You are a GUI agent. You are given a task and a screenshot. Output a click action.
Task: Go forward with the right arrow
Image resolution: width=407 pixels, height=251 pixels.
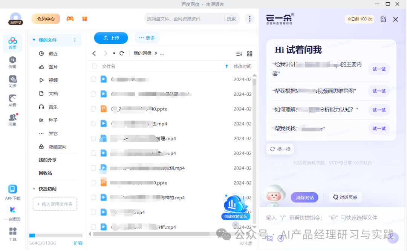(x=106, y=54)
